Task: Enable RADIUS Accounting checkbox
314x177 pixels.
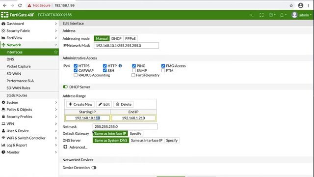Action: (76, 75)
